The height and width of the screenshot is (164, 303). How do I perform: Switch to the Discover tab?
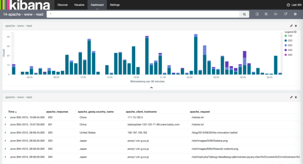(x=62, y=5)
